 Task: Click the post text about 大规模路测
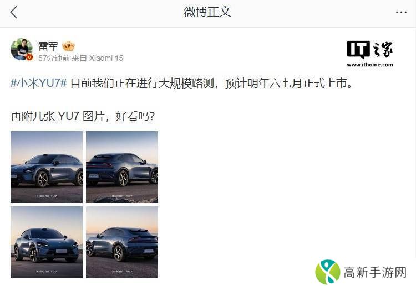212,83
